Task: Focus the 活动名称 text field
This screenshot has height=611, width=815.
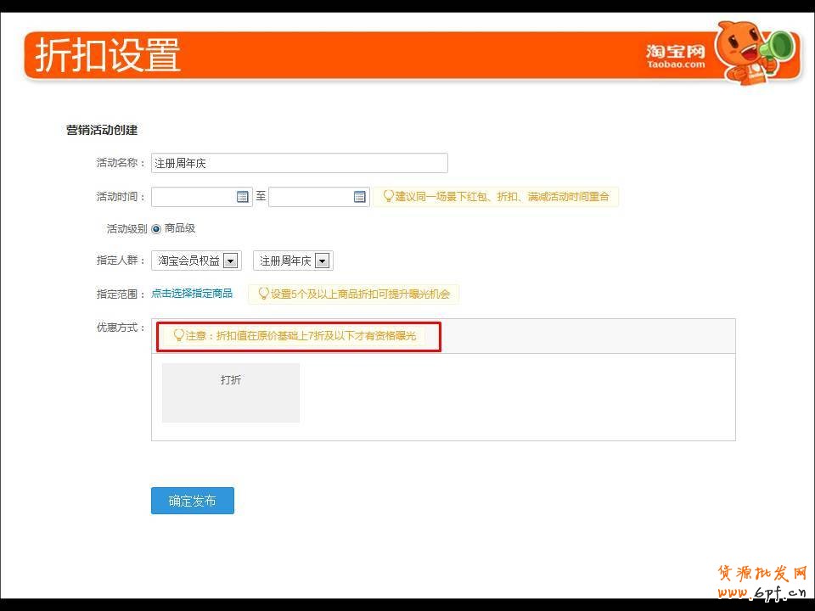Action: (299, 163)
